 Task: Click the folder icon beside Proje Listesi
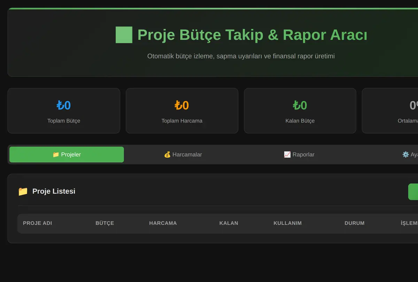pos(23,191)
